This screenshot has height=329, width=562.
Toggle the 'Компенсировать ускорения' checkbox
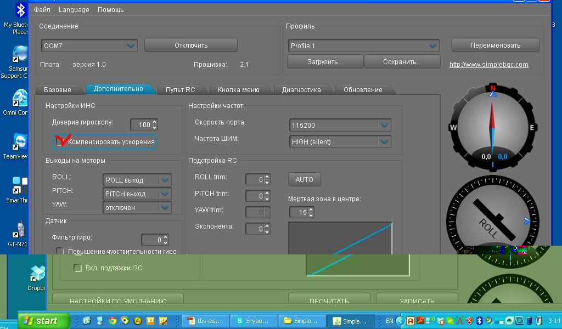click(60, 142)
